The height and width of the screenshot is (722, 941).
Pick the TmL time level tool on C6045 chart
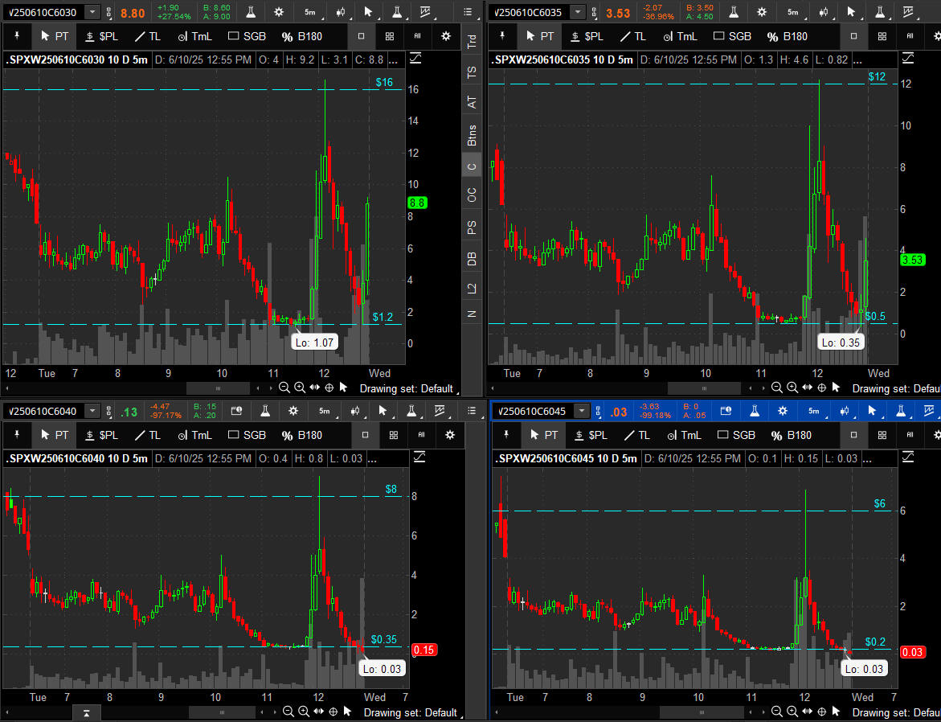tap(681, 435)
